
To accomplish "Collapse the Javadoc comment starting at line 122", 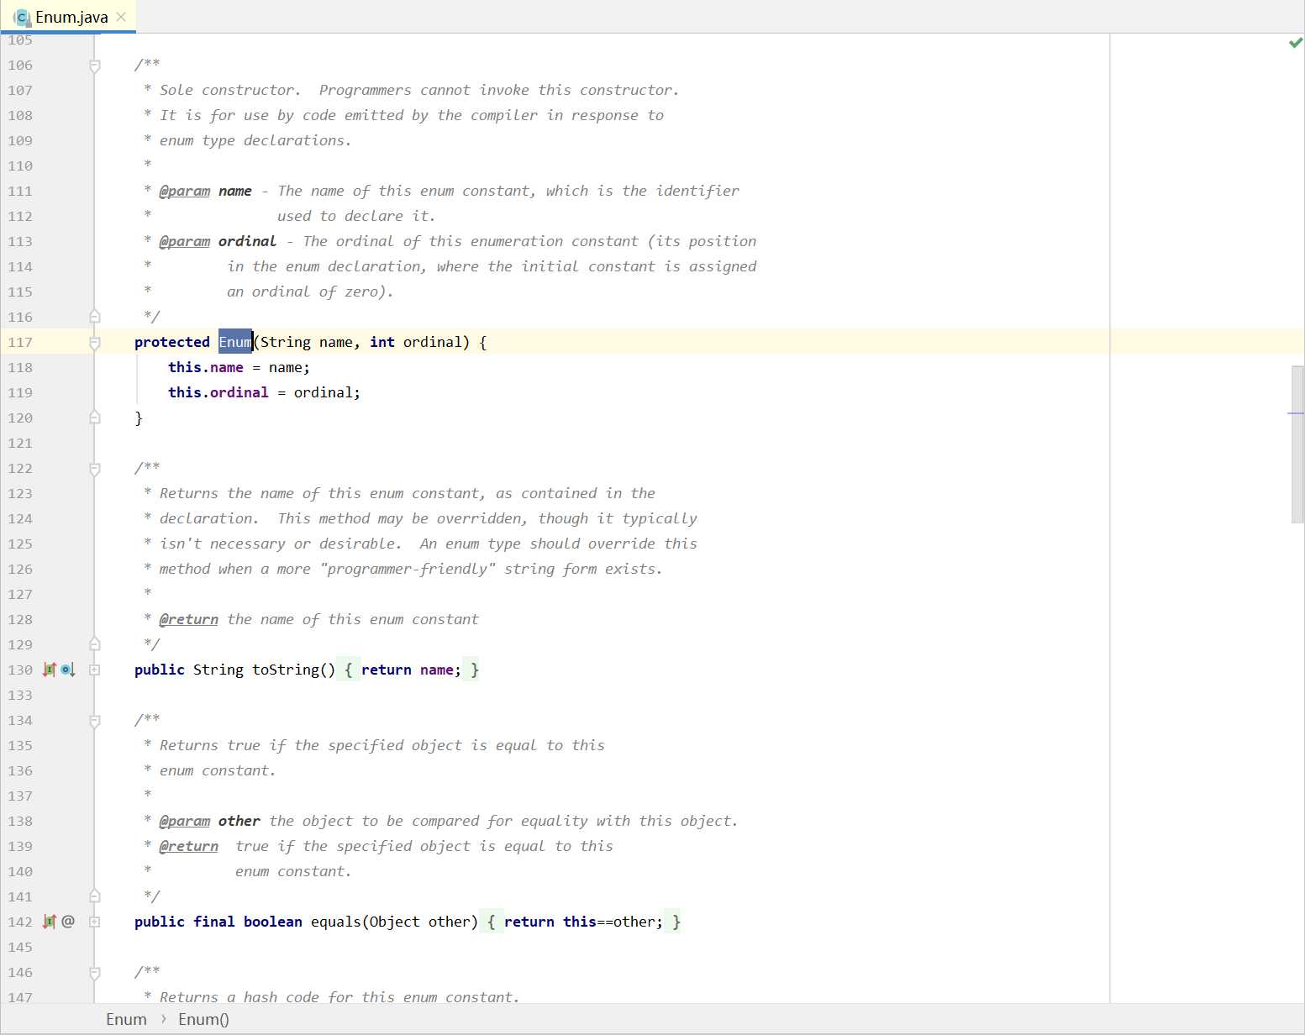I will tap(95, 469).
